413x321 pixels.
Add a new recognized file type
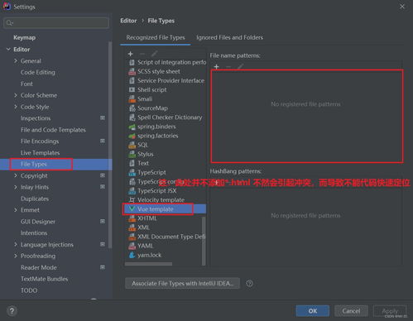tap(130, 54)
